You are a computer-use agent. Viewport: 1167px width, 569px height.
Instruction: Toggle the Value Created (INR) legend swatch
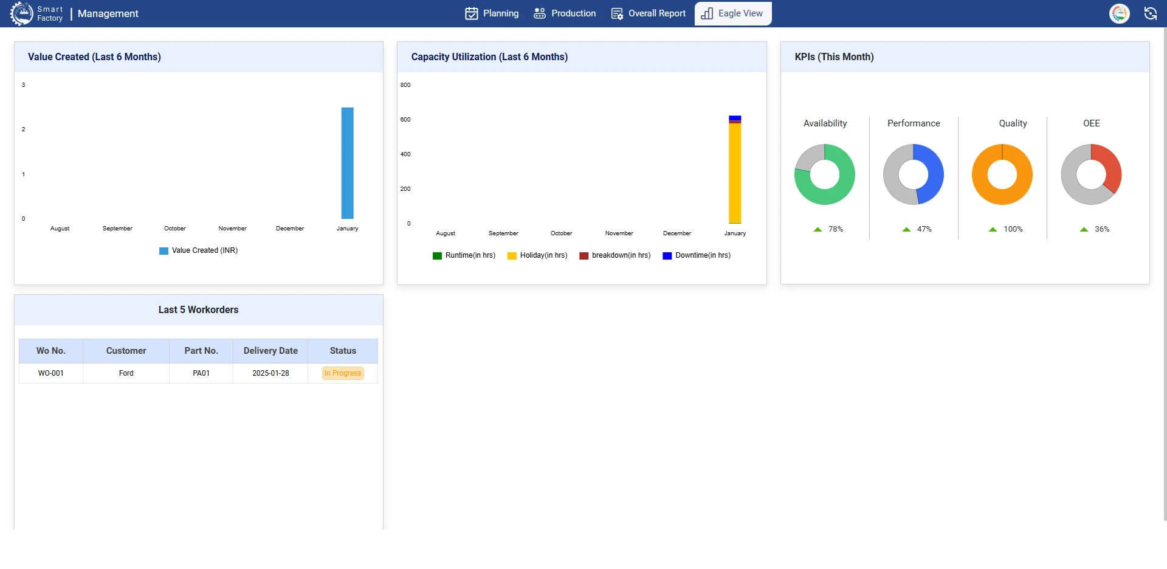(164, 250)
